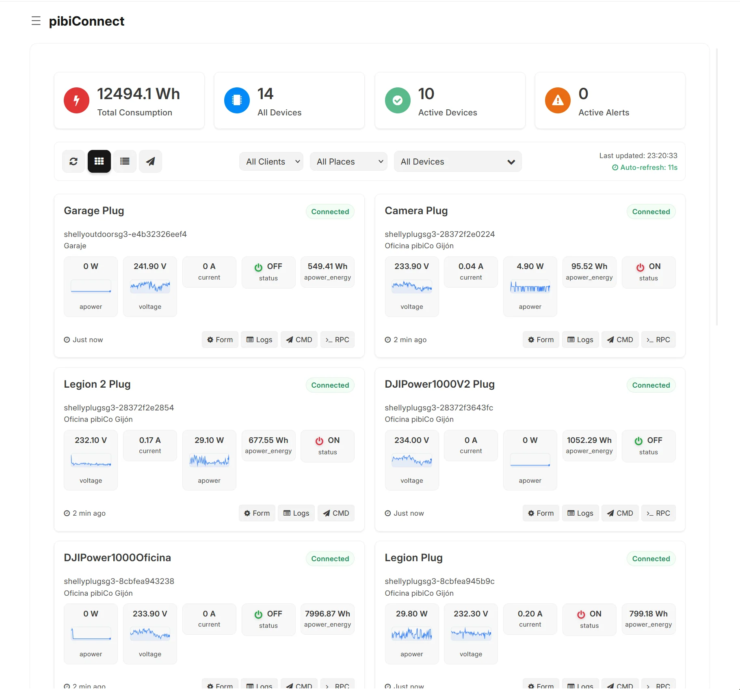View Logs for Camera Plug
Viewport: 740px width, 690px height.
click(x=580, y=339)
